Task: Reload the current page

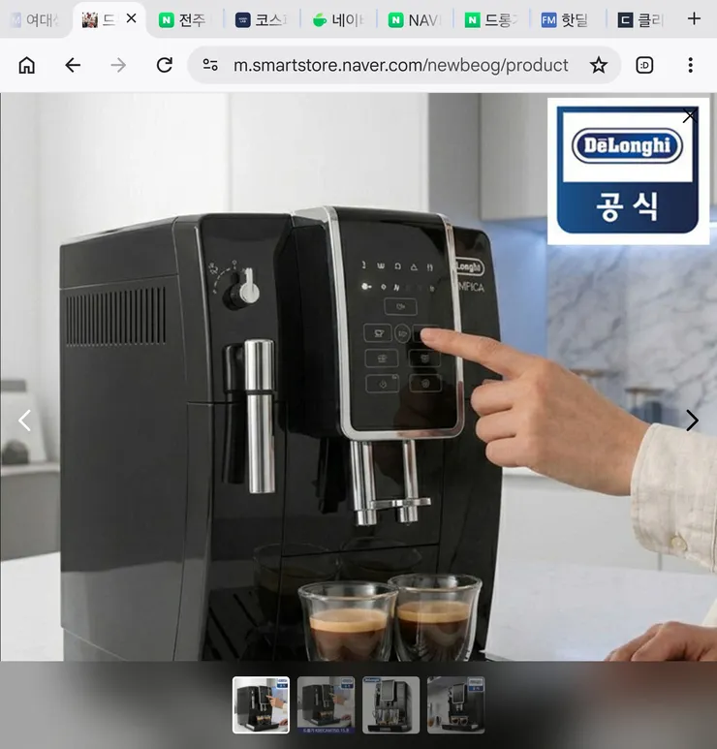Action: click(x=165, y=65)
